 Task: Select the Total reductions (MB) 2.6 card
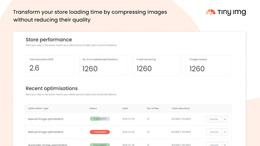(x=50, y=66)
